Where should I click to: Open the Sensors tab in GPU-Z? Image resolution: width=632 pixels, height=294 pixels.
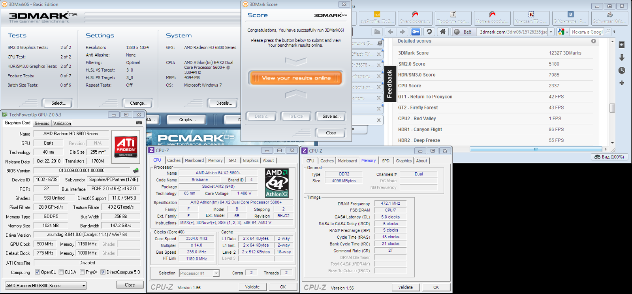[42, 123]
